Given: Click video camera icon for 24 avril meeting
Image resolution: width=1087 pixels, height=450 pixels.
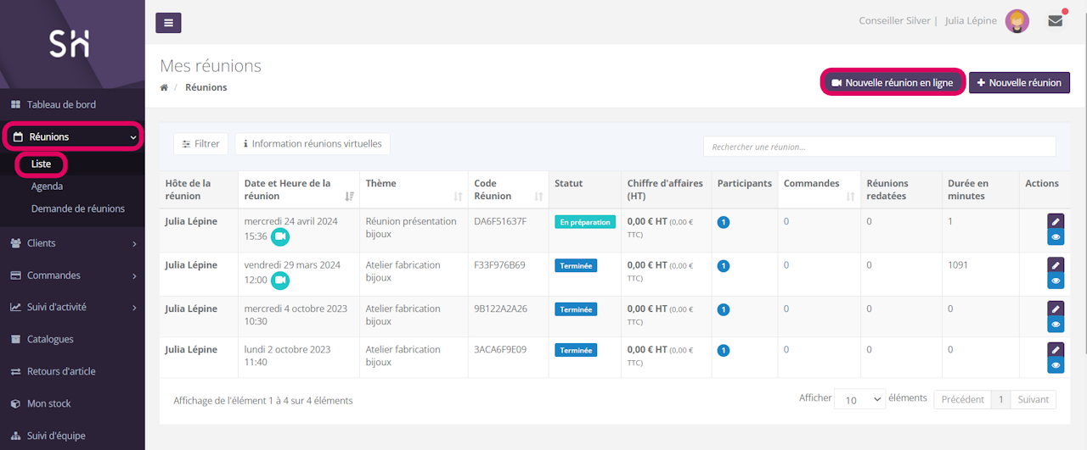Looking at the screenshot, I should 280,236.
